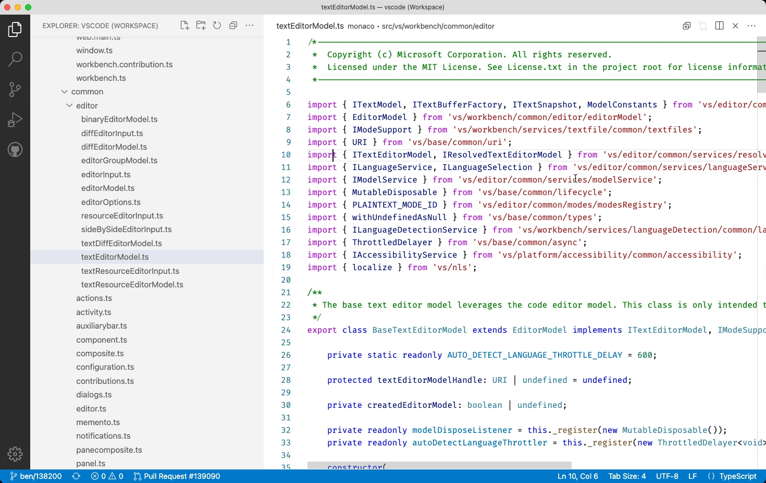766x483 pixels.
Task: Change indentation via Tab Size: 4
Action: pos(627,476)
